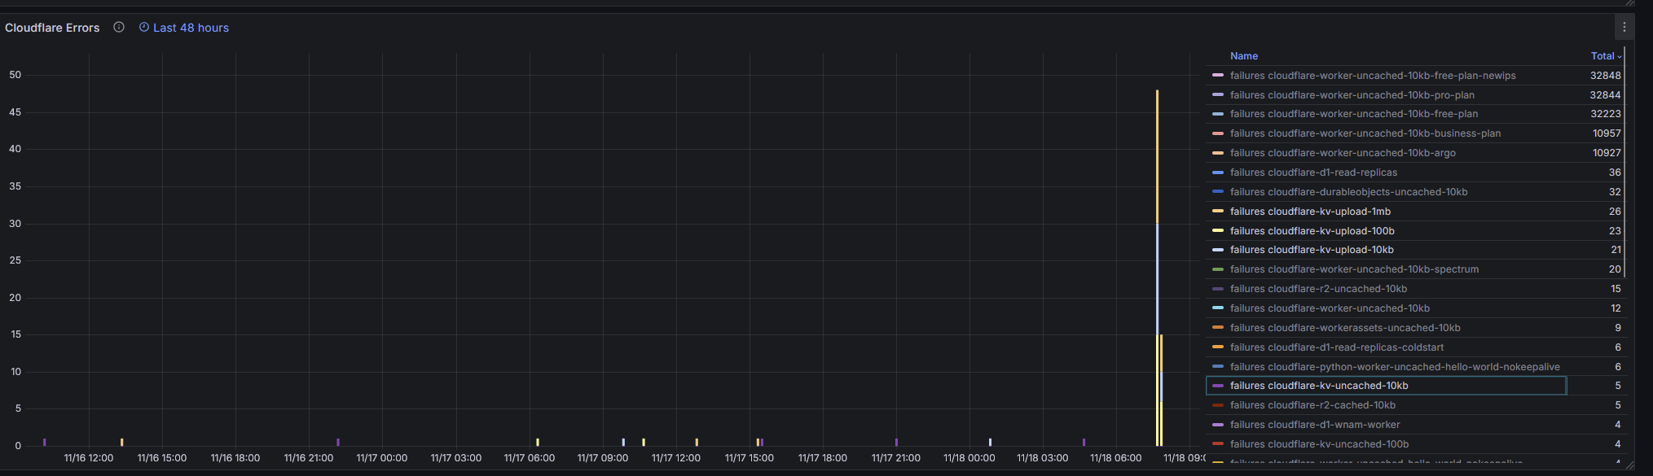Toggle the worker-uncached-10kb-business-plan series
Viewport: 1653px width, 476px height.
tap(1365, 133)
